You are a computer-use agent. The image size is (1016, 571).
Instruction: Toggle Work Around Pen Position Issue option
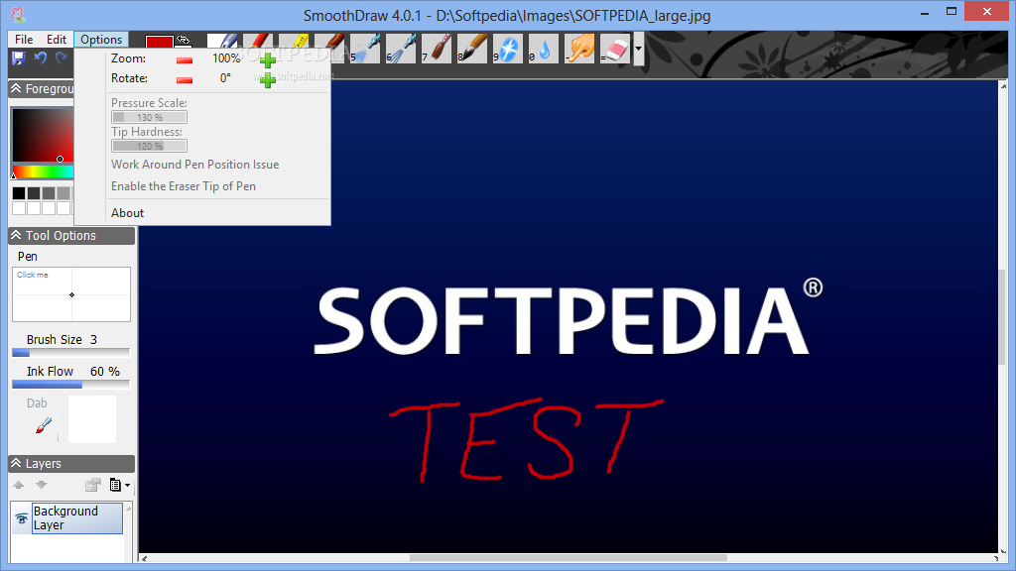[x=195, y=165]
